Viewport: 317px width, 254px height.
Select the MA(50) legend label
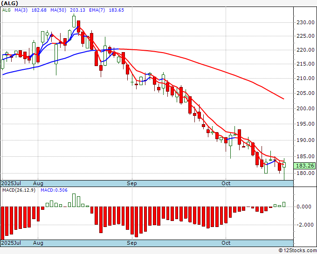(58, 10)
